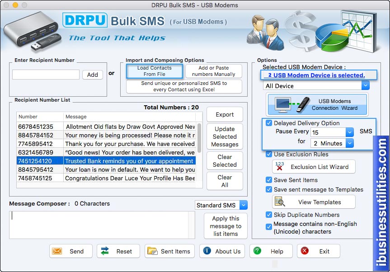Click 2 USB Modem Device is selected link

point(316,75)
